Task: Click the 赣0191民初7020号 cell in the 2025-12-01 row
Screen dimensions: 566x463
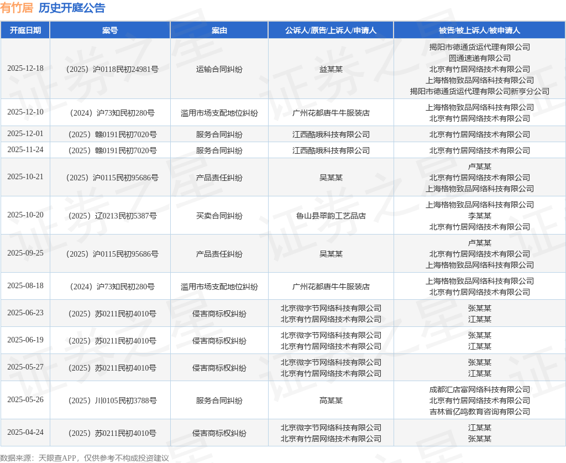Action: (111, 135)
